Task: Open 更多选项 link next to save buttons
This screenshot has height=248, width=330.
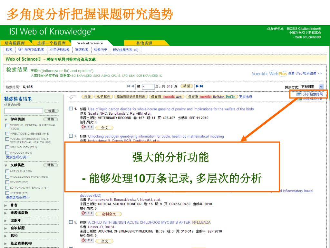Action: click(x=245, y=97)
